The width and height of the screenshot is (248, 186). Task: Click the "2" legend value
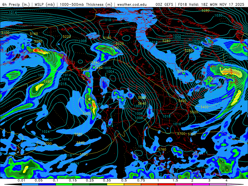coord(192,180)
